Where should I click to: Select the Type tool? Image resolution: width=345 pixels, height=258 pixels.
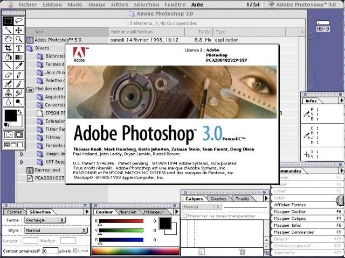point(19,48)
